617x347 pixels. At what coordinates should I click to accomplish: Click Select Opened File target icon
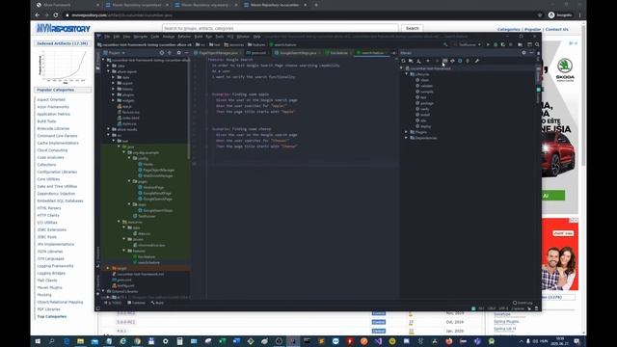(162, 53)
